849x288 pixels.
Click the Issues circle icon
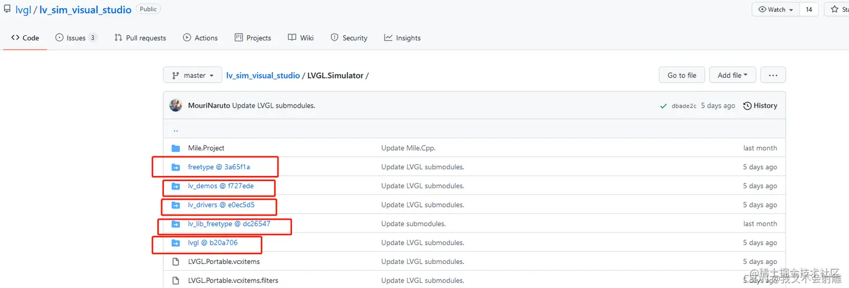59,38
